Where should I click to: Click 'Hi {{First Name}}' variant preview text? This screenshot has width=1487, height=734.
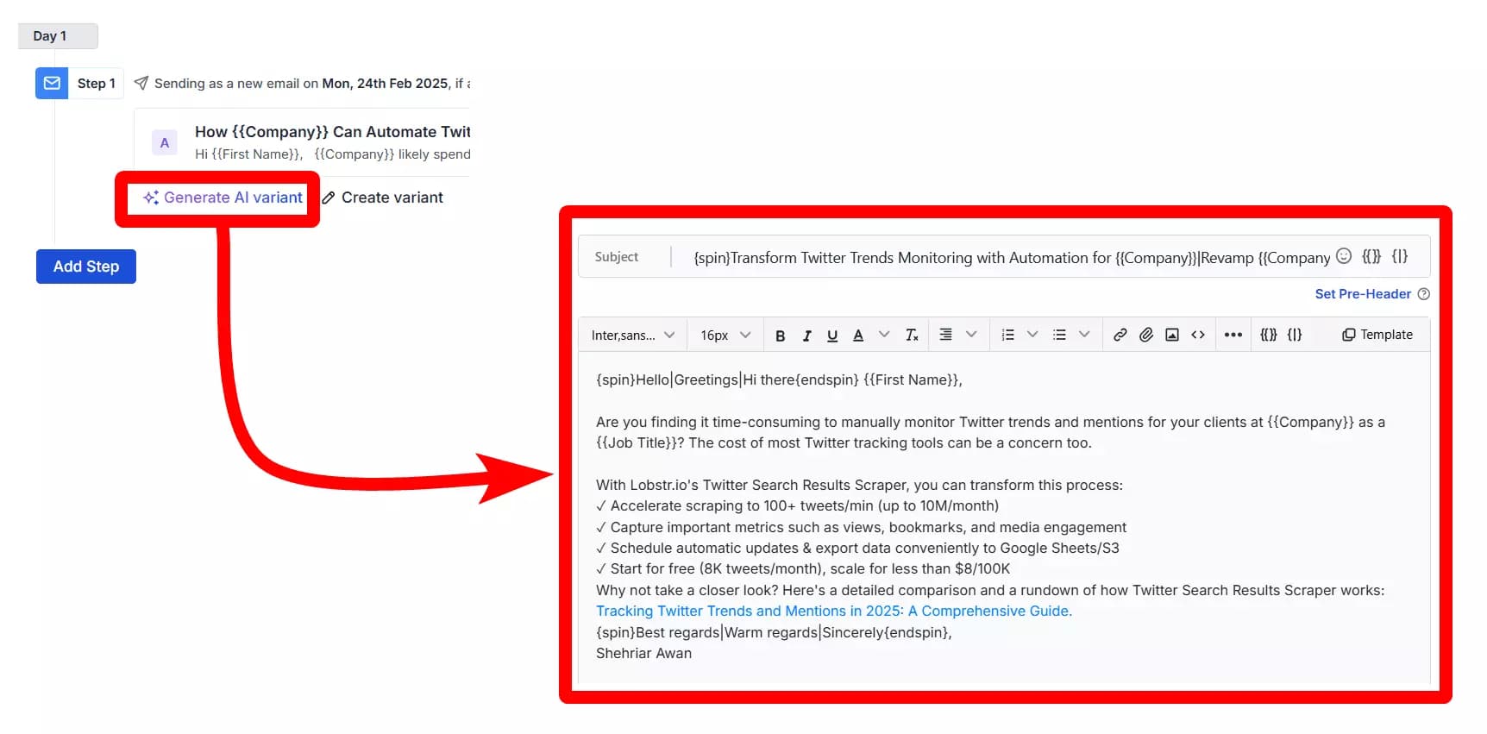[332, 154]
